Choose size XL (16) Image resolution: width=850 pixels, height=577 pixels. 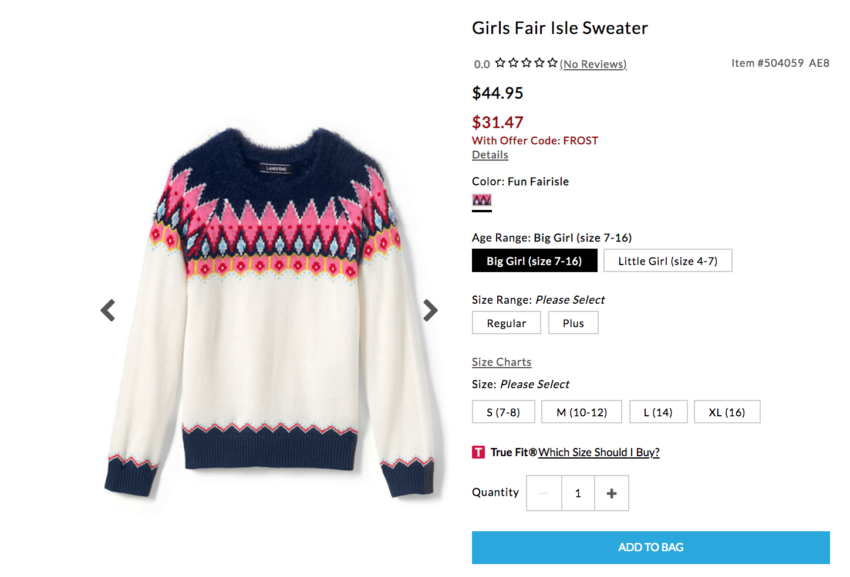(x=727, y=412)
